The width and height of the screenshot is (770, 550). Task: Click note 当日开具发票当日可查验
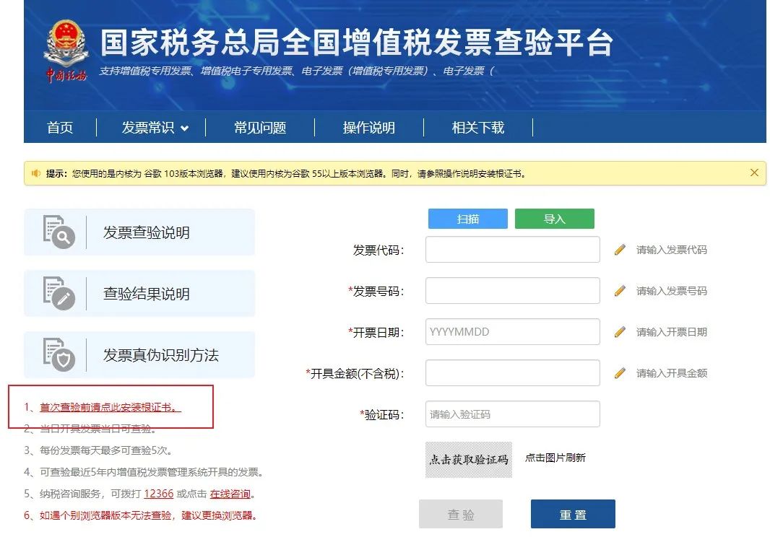pyautogui.click(x=90, y=429)
